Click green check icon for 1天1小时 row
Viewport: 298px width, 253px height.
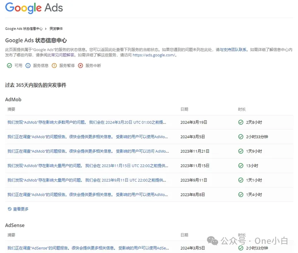240,180
